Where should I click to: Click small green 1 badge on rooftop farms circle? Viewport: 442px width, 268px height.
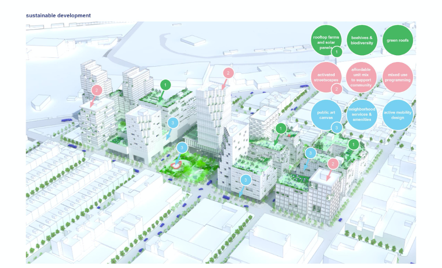(337, 52)
